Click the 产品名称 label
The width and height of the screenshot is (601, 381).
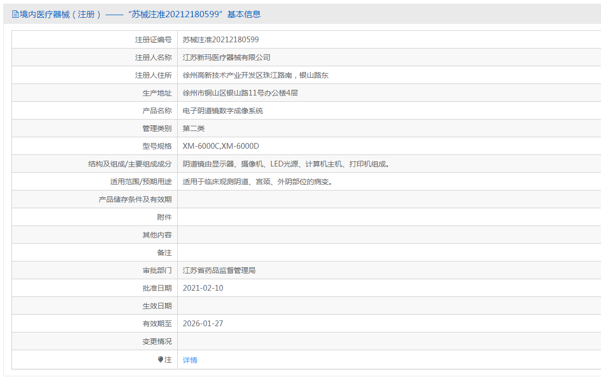(x=157, y=111)
